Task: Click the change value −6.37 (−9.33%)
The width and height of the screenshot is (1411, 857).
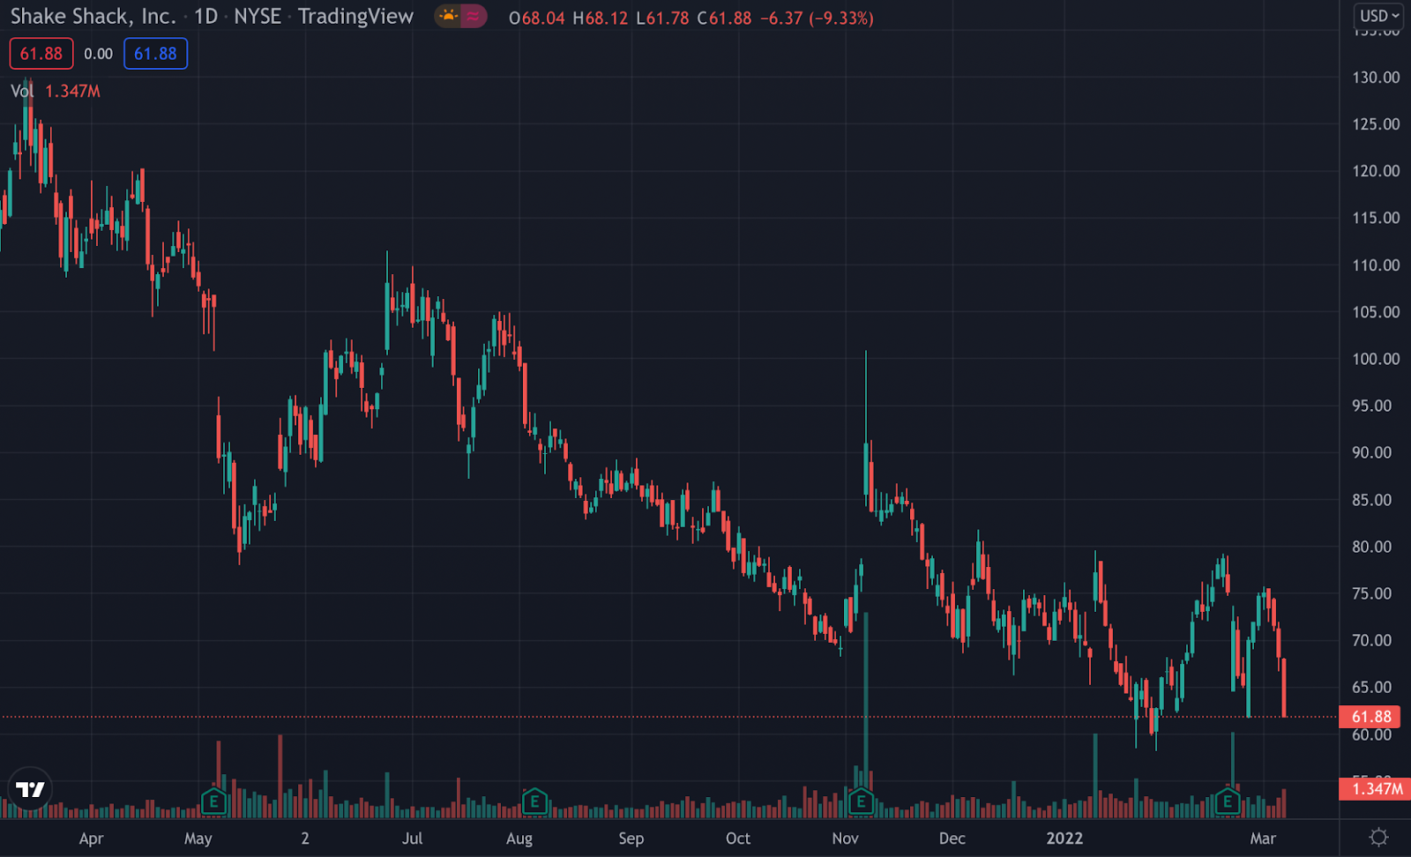Action: [x=817, y=18]
